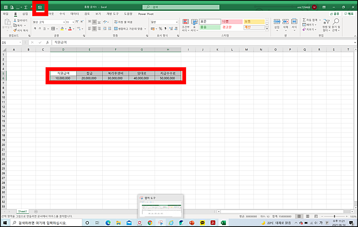The image size is (358, 227).
Task: Click the red font color button
Action: point(70,29)
